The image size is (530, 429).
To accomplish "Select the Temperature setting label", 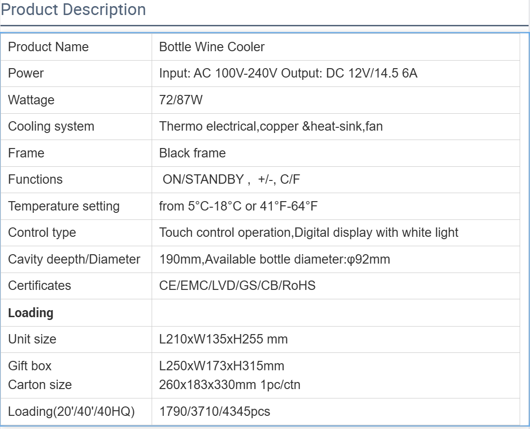I will coord(64,206).
